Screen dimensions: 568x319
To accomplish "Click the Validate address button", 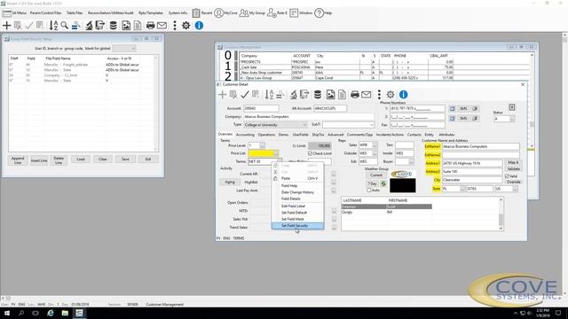I will [x=513, y=169].
